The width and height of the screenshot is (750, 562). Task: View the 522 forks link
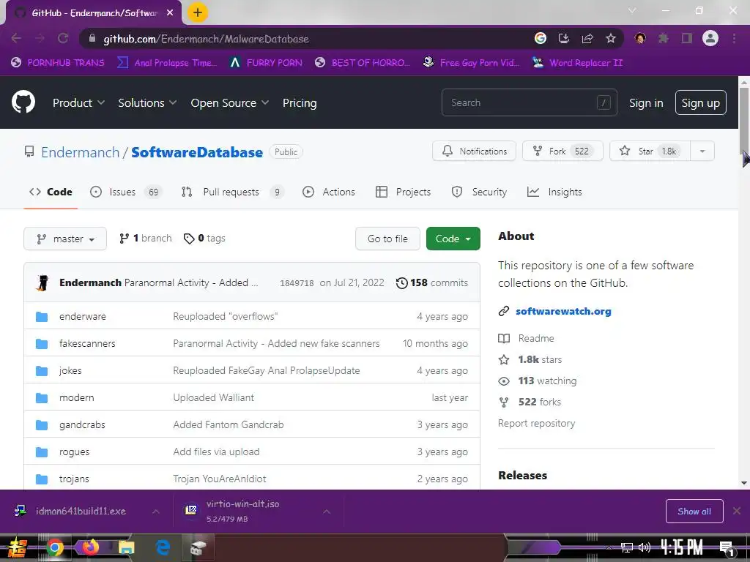[540, 402]
